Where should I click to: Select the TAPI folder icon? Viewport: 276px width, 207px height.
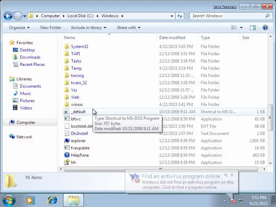point(67,54)
